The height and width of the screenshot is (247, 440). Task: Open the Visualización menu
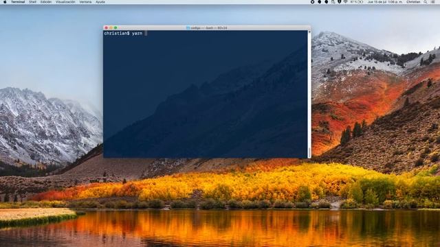click(x=65, y=2)
